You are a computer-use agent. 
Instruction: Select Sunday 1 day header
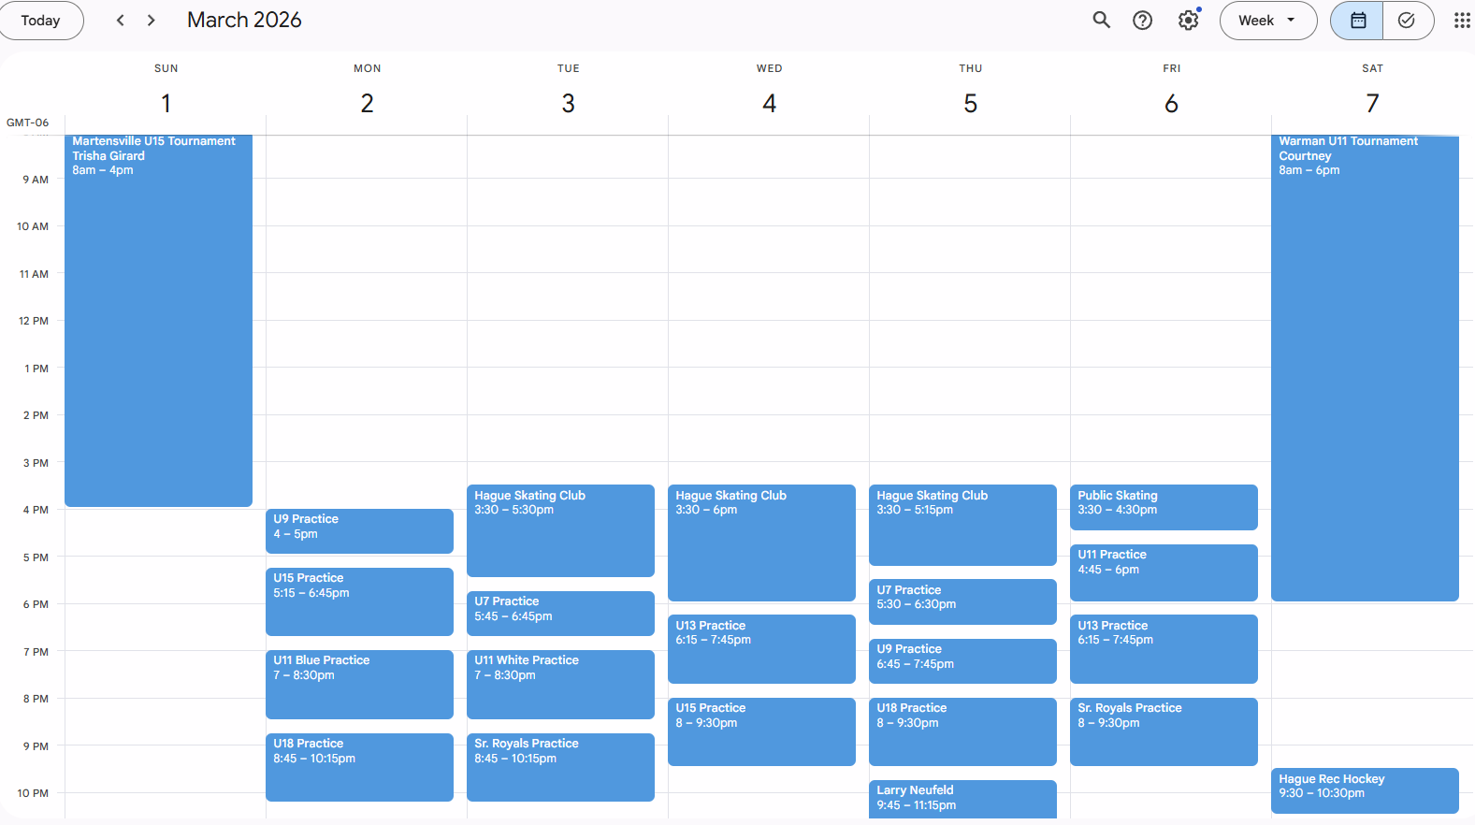166,103
